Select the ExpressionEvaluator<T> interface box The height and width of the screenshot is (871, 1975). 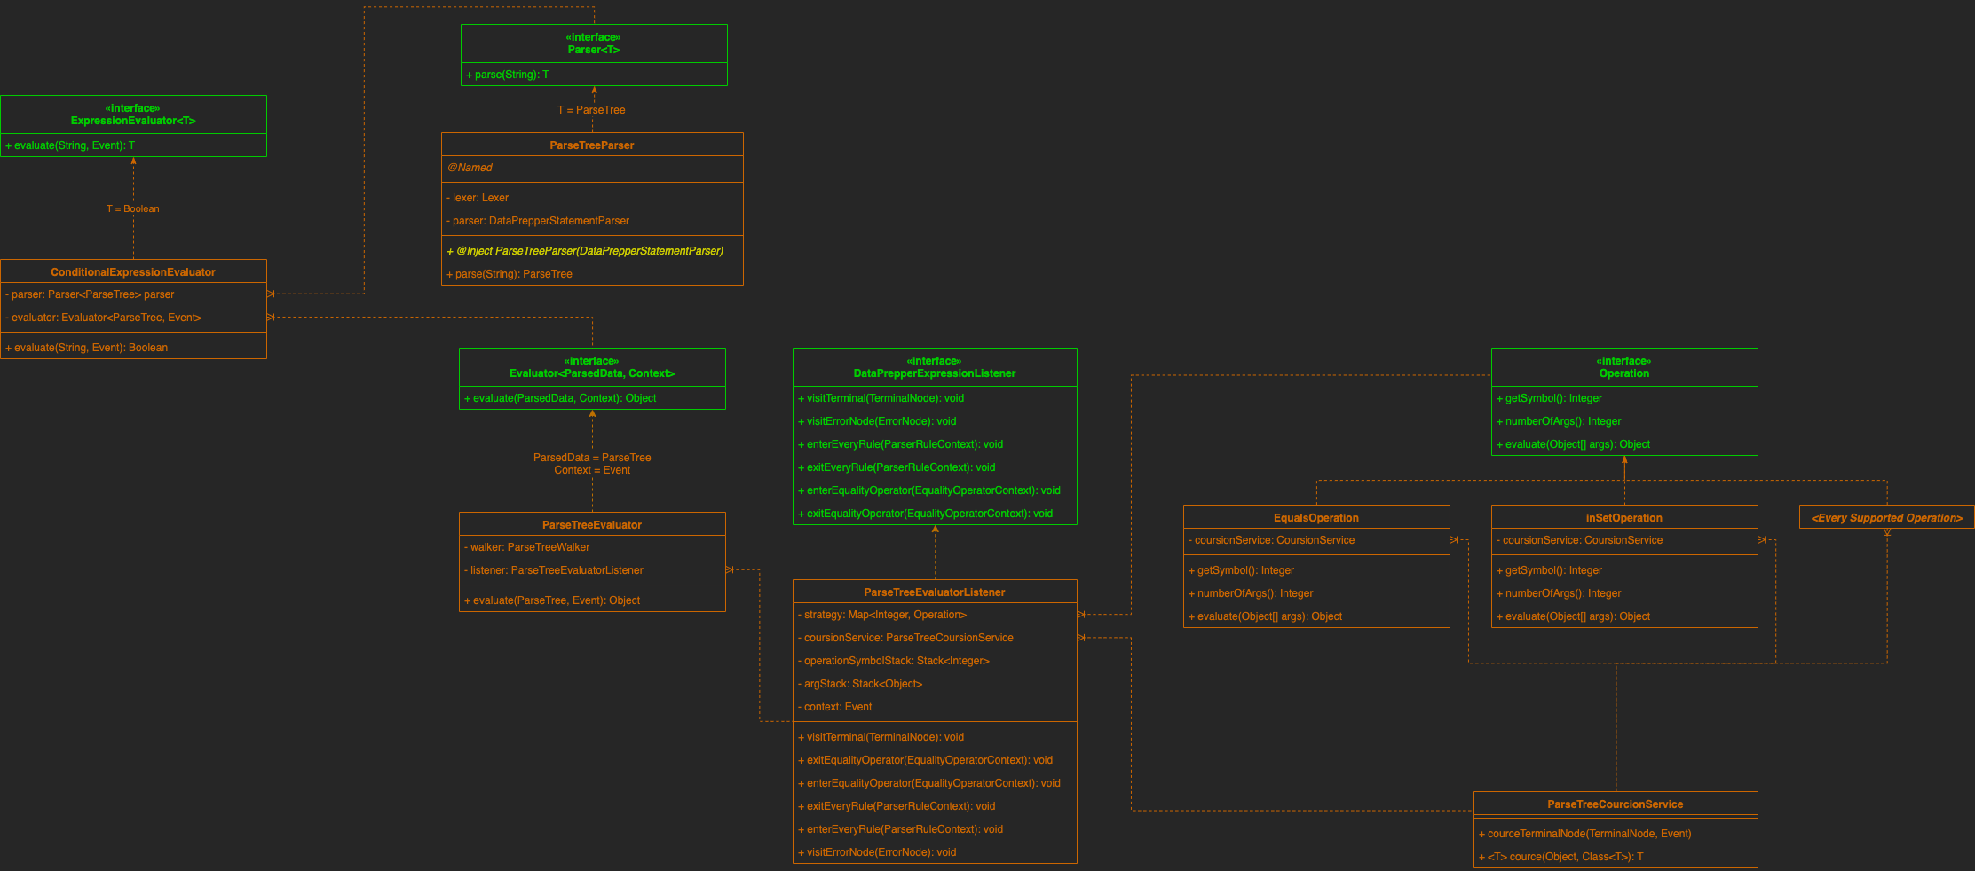click(x=133, y=114)
